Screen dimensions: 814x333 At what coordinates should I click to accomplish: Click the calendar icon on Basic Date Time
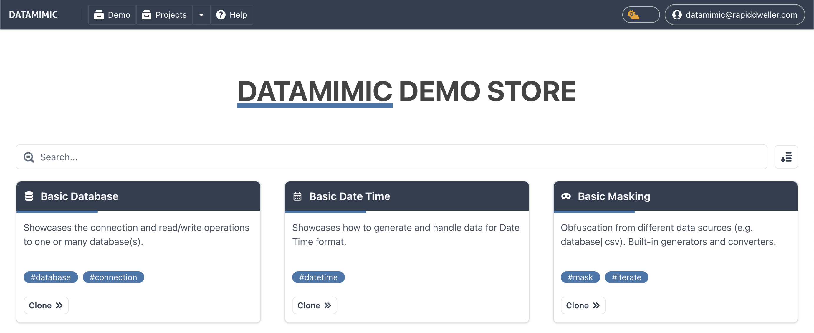tap(297, 196)
